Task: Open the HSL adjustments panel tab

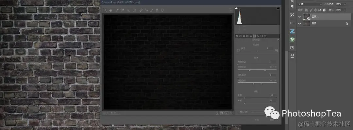Action: click(x=247, y=36)
